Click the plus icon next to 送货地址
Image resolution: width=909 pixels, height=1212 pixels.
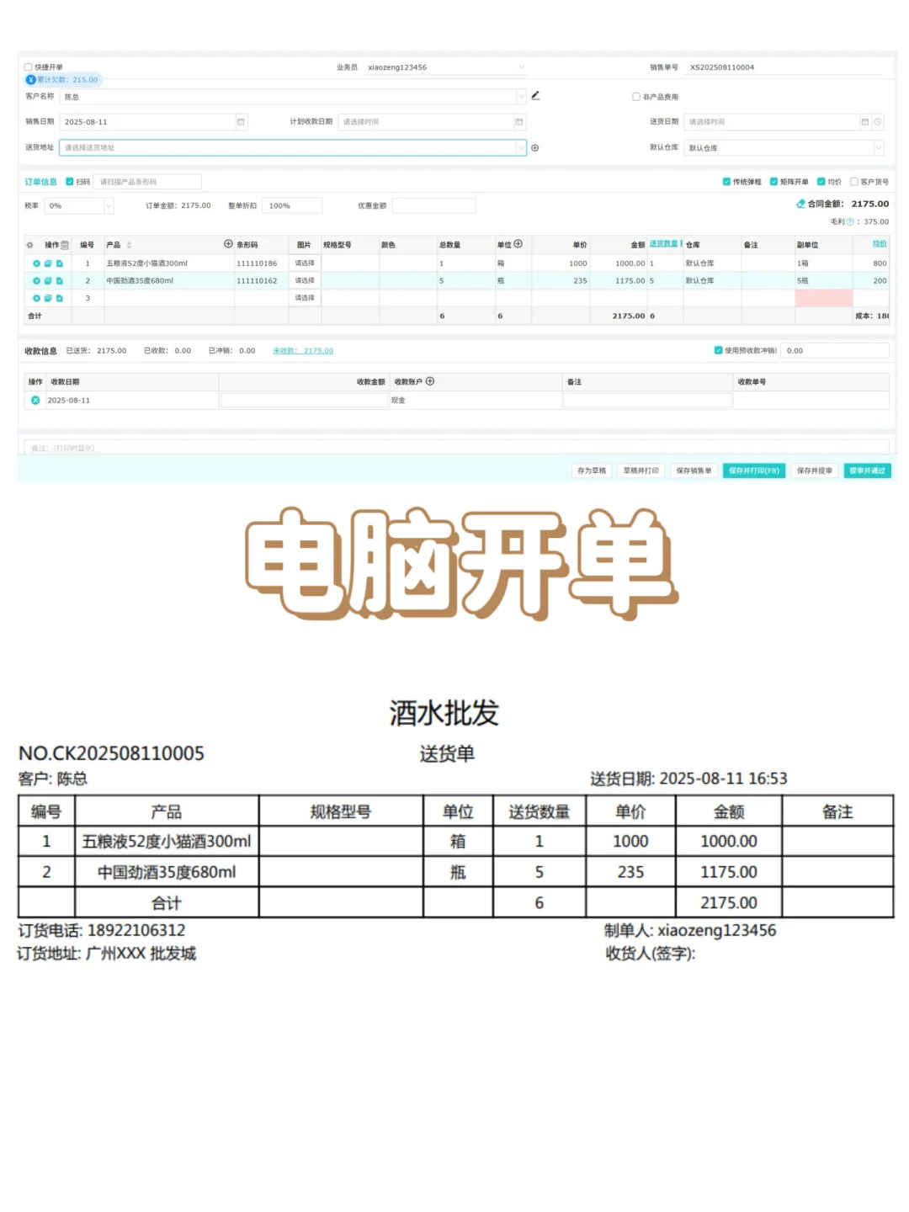tap(536, 147)
